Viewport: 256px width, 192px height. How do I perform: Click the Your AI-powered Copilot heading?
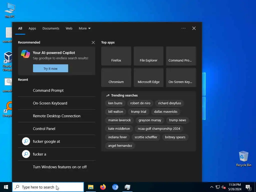pyautogui.click(x=54, y=53)
